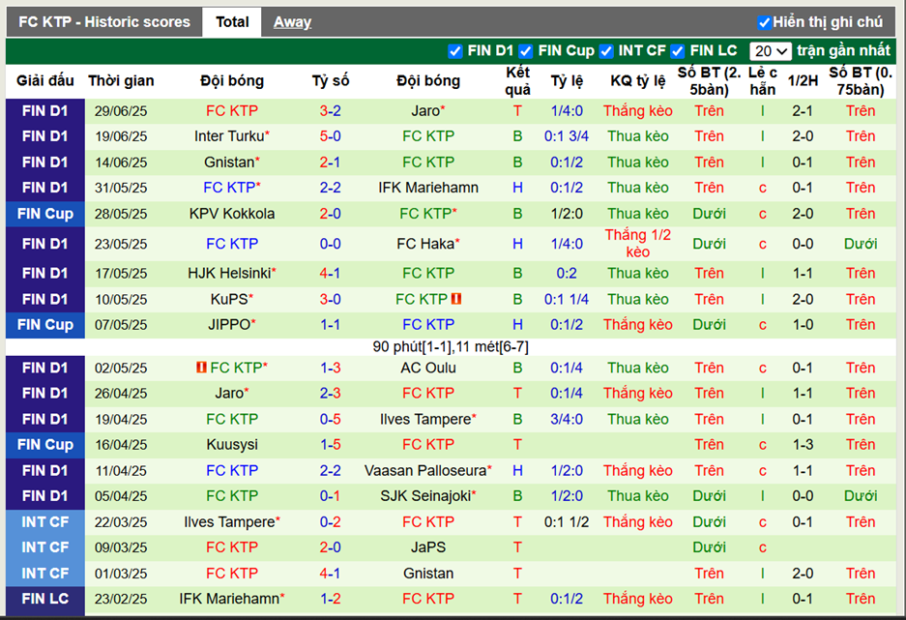The width and height of the screenshot is (906, 620).
Task: Click the Thắng 1/2 kèo result
Action: [638, 244]
